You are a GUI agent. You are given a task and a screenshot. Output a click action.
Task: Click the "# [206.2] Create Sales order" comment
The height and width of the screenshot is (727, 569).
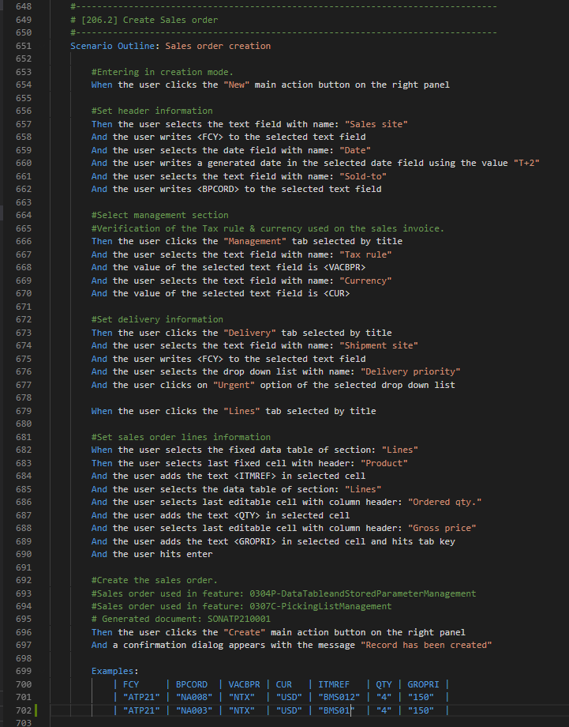[144, 20]
